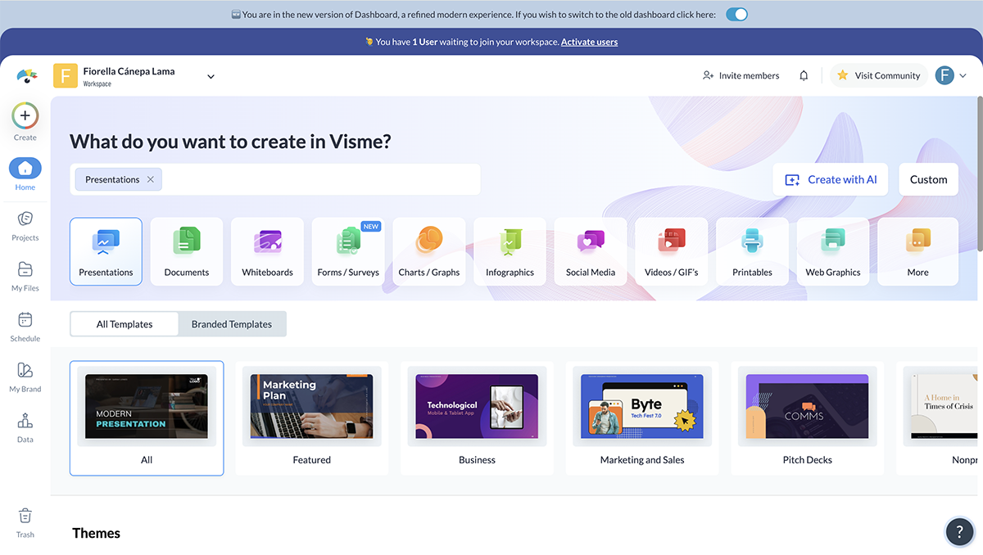Remove the Presentations filter chip
Image resolution: width=983 pixels, height=555 pixels.
click(150, 178)
